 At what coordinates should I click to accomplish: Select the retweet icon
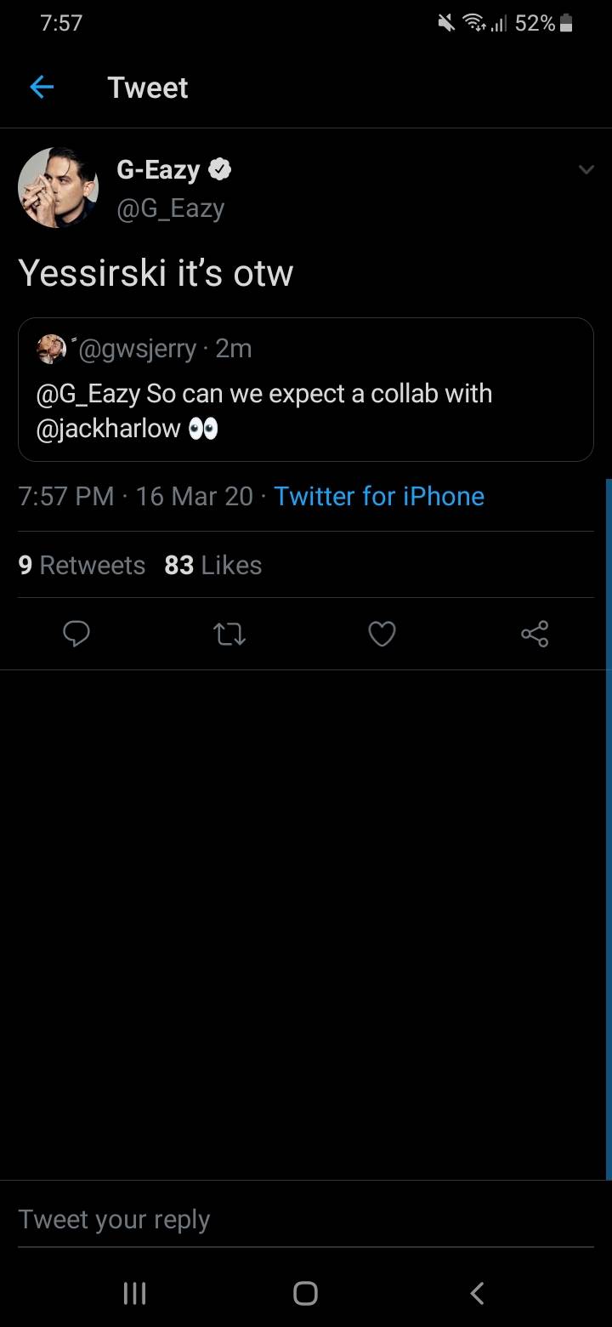[x=229, y=634]
